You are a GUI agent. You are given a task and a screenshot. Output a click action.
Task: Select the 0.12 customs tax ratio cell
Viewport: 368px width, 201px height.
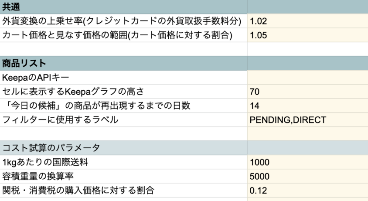tap(307, 191)
